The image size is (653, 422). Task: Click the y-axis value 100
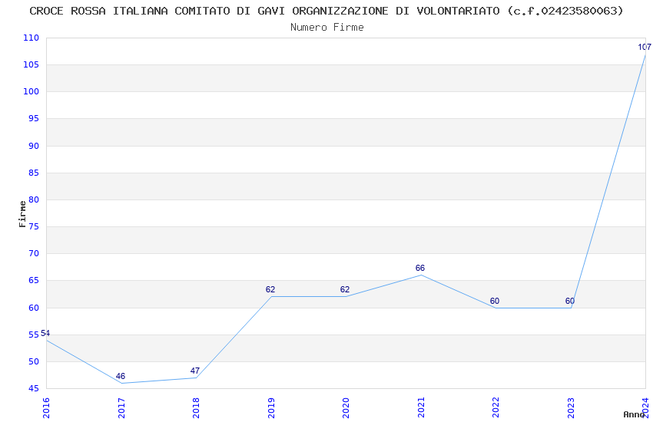pos(31,91)
